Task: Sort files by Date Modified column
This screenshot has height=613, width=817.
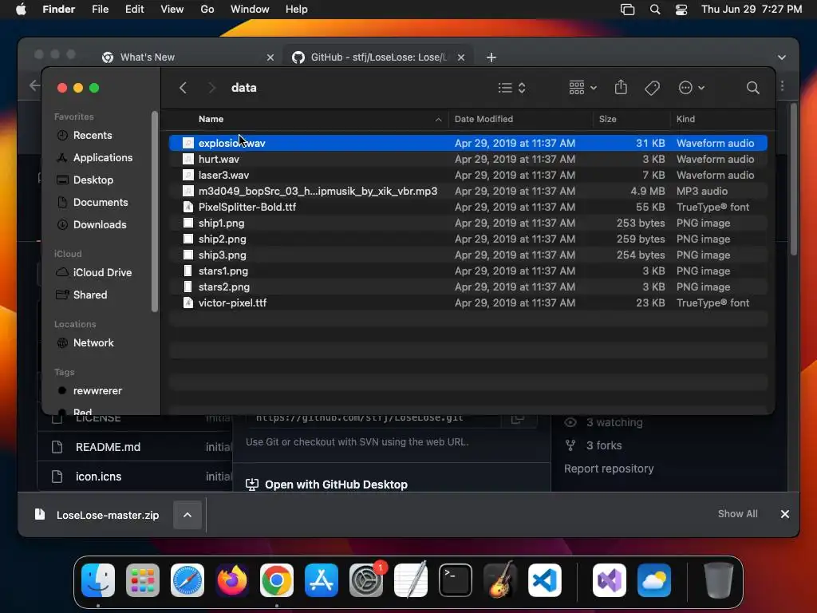Action: [483, 119]
